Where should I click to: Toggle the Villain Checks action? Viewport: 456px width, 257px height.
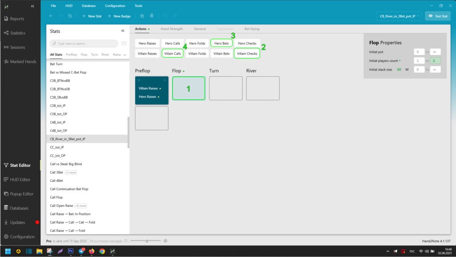(x=247, y=54)
